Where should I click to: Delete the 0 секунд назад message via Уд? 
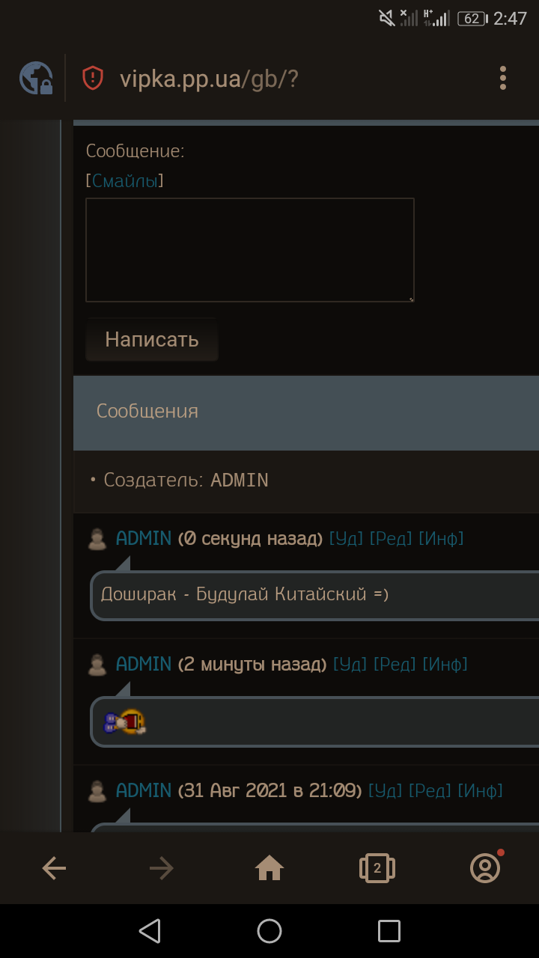[x=346, y=538]
